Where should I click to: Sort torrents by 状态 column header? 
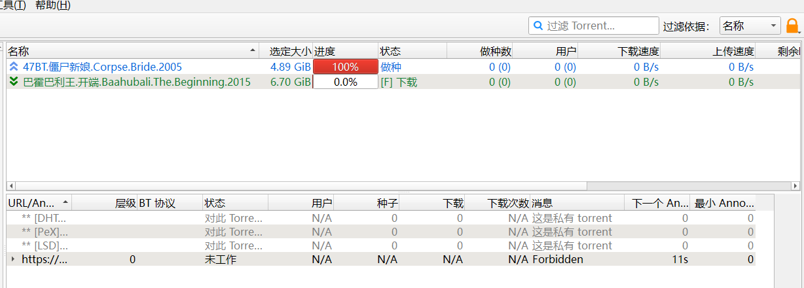[412, 51]
